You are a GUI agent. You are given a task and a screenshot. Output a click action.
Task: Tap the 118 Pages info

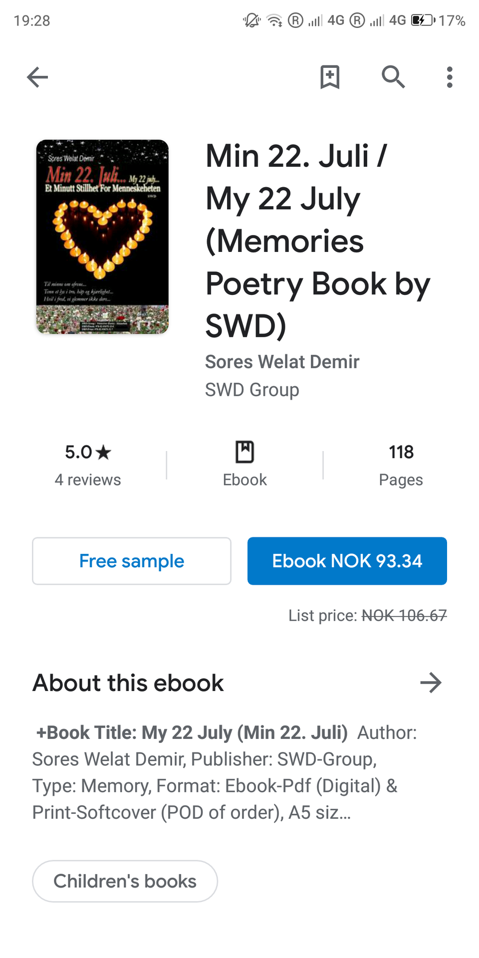[401, 466]
